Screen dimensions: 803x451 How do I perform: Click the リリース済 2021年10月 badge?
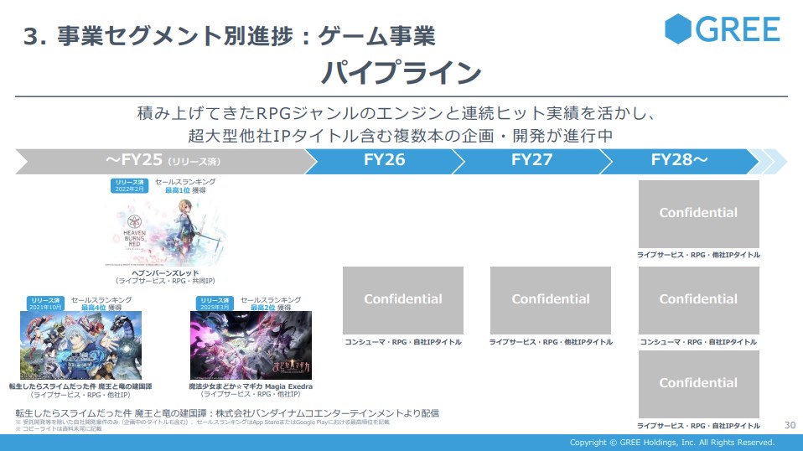point(45,303)
